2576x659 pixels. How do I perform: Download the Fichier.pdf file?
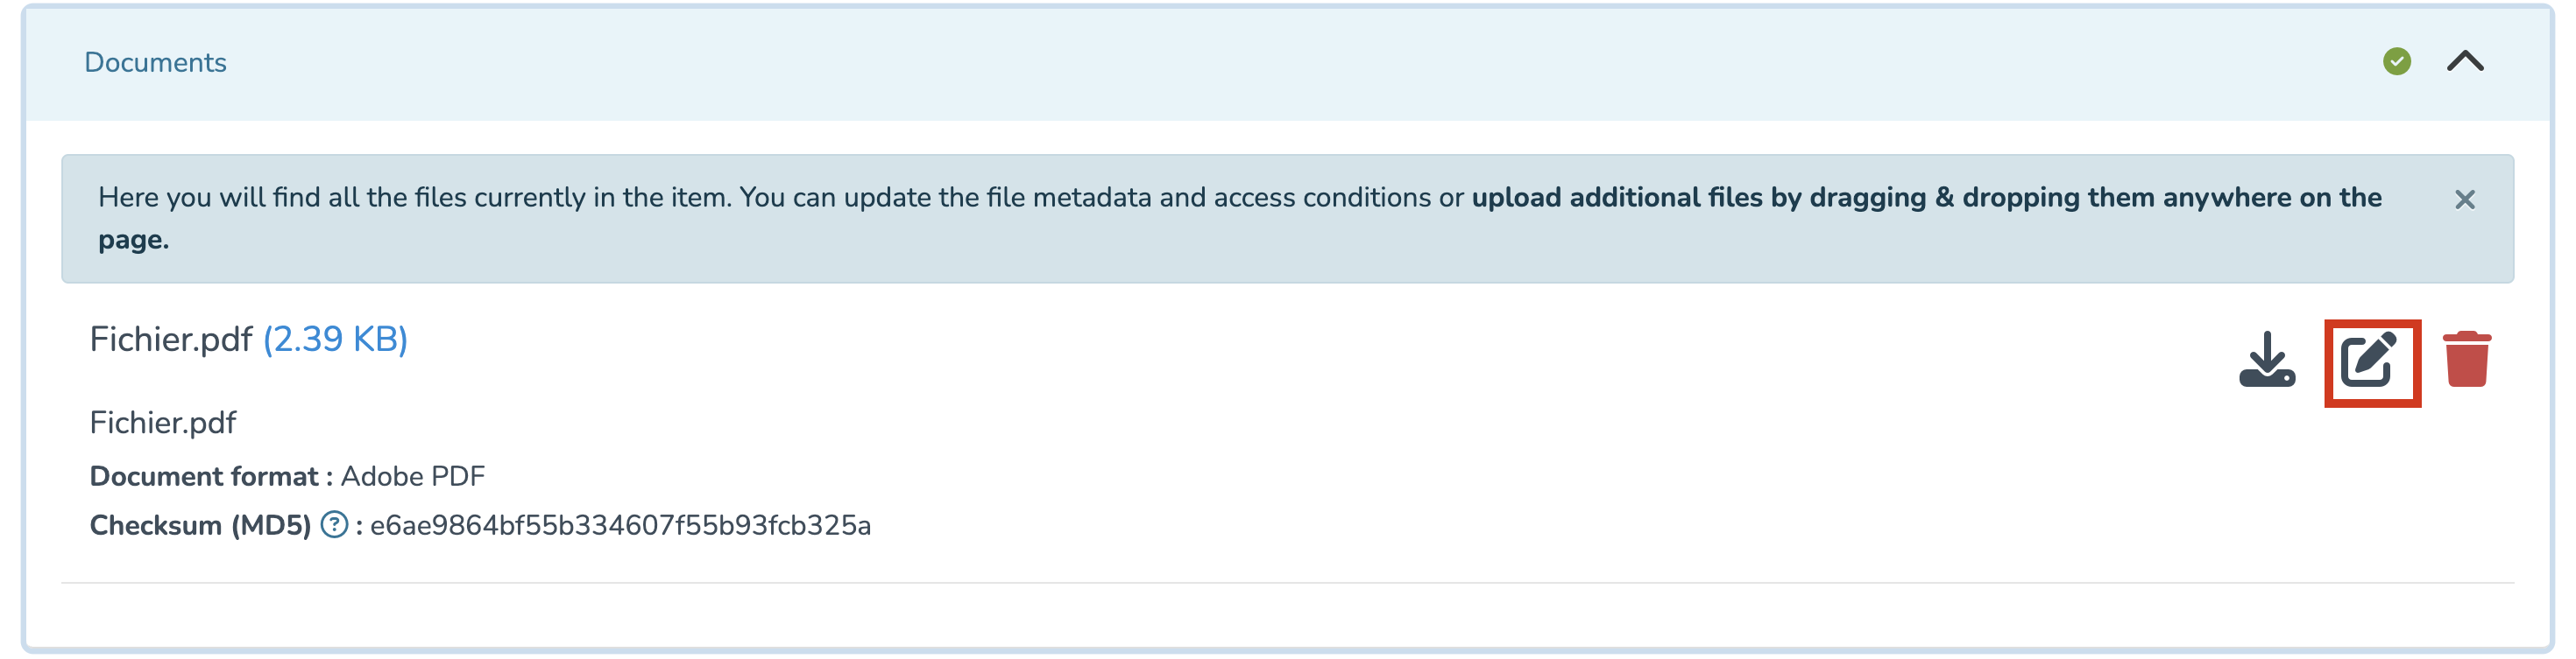click(2267, 361)
